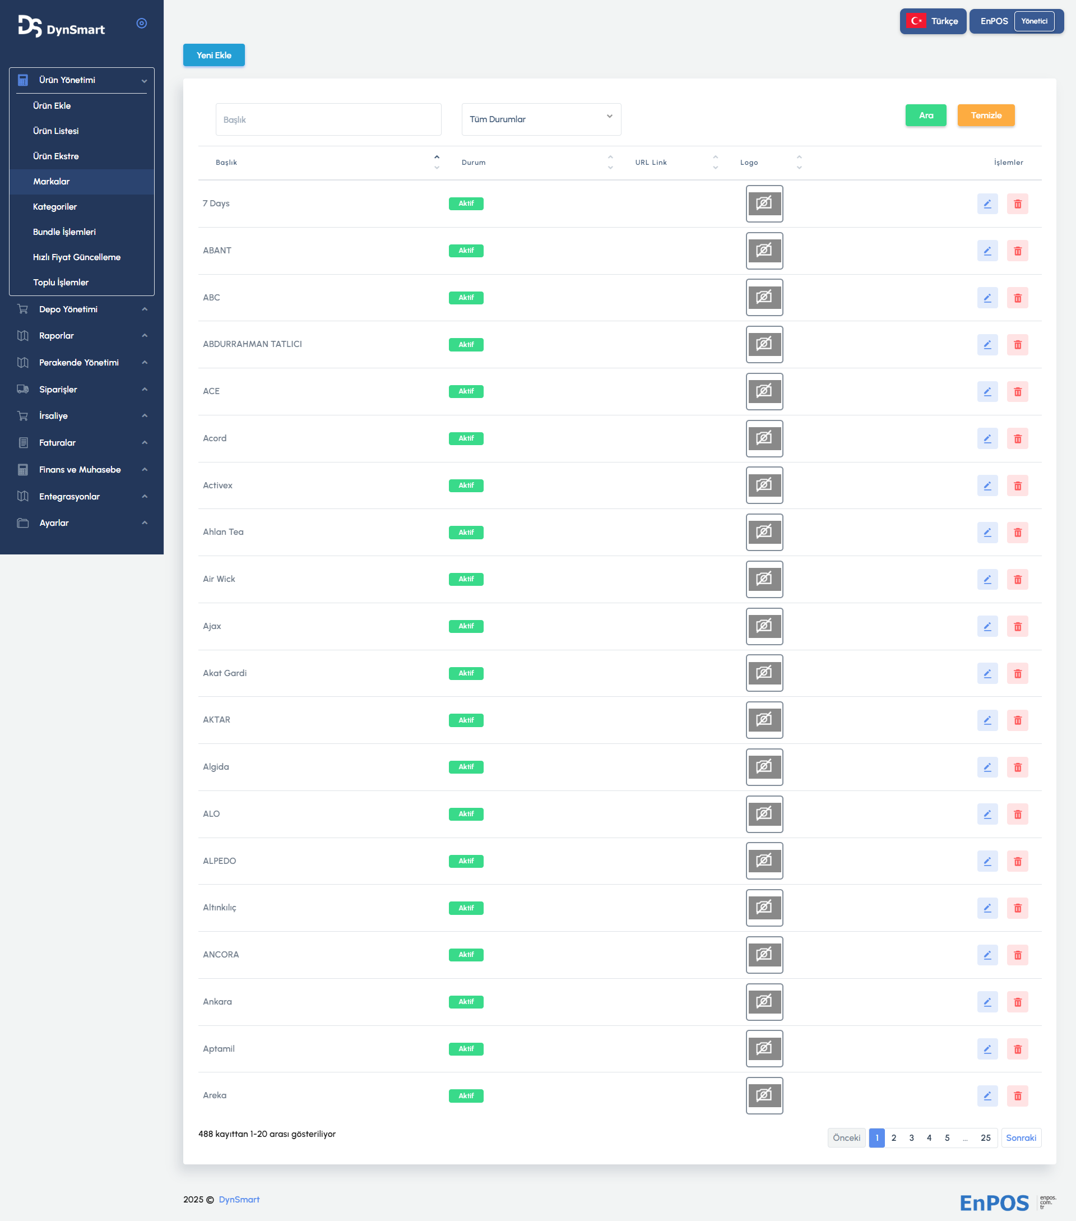Toggle the sidebar pin circle icon
The image size is (1076, 1221).
(142, 24)
